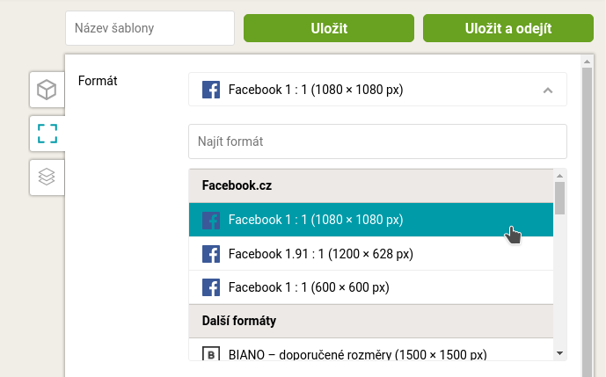606x377 pixels.
Task: Open the layers stack panel
Action: coord(47,178)
